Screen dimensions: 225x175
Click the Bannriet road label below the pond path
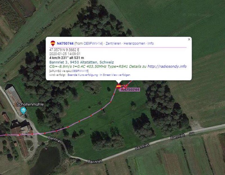click(95, 162)
